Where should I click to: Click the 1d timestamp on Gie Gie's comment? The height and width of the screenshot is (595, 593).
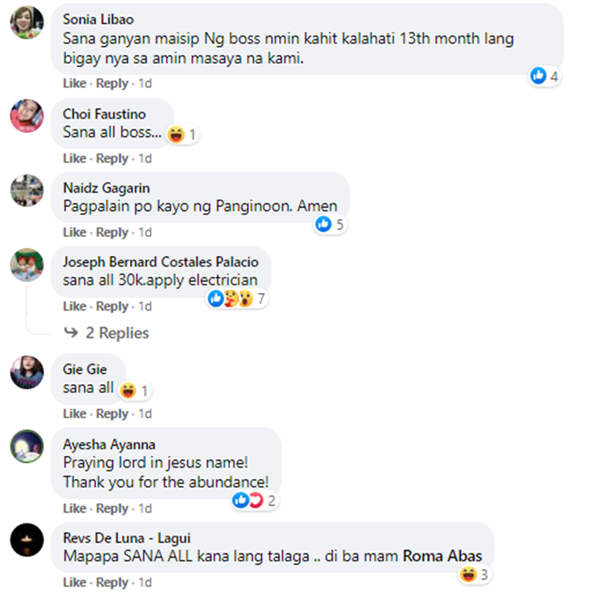(x=145, y=413)
